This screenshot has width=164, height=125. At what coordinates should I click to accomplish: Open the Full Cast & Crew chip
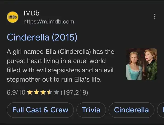(40, 110)
